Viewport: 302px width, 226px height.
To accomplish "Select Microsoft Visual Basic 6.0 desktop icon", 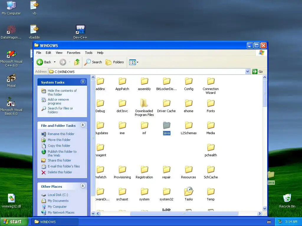I will point(11,106).
